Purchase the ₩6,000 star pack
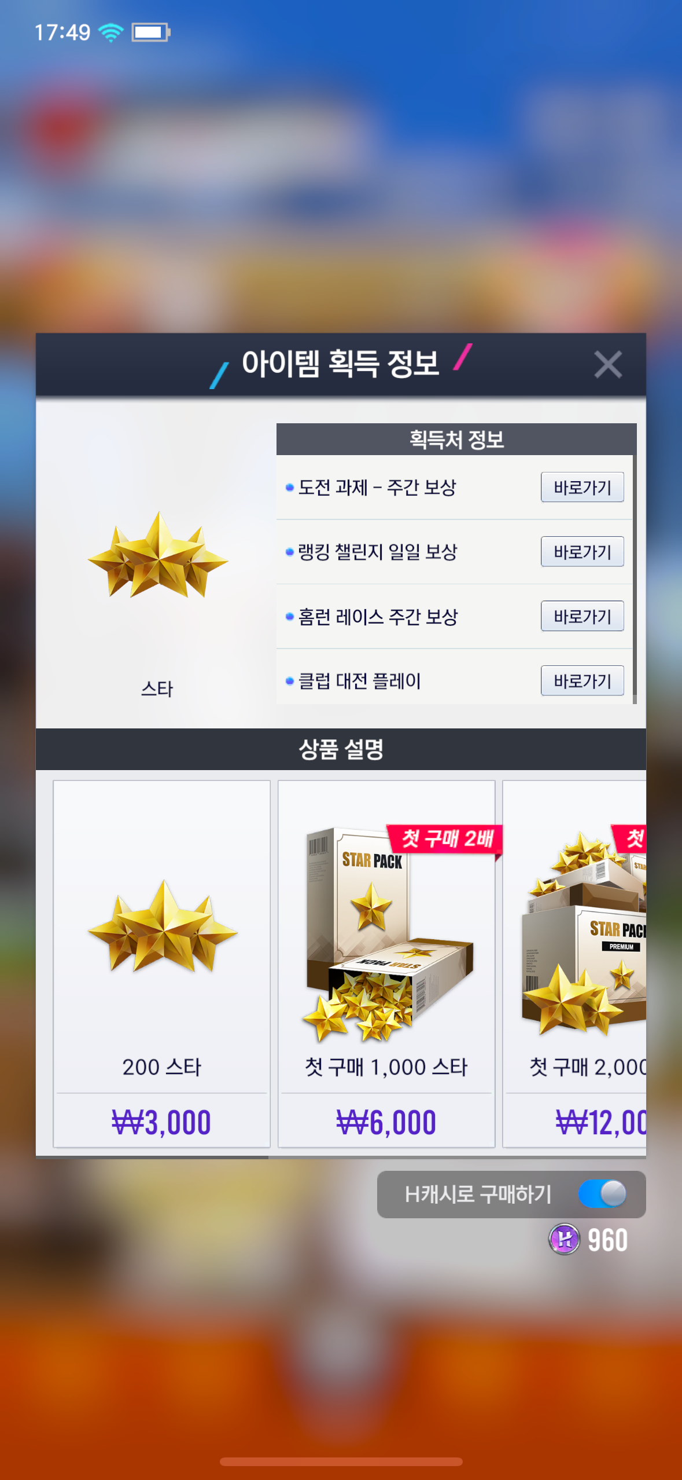This screenshot has width=682, height=1480. click(x=386, y=1122)
